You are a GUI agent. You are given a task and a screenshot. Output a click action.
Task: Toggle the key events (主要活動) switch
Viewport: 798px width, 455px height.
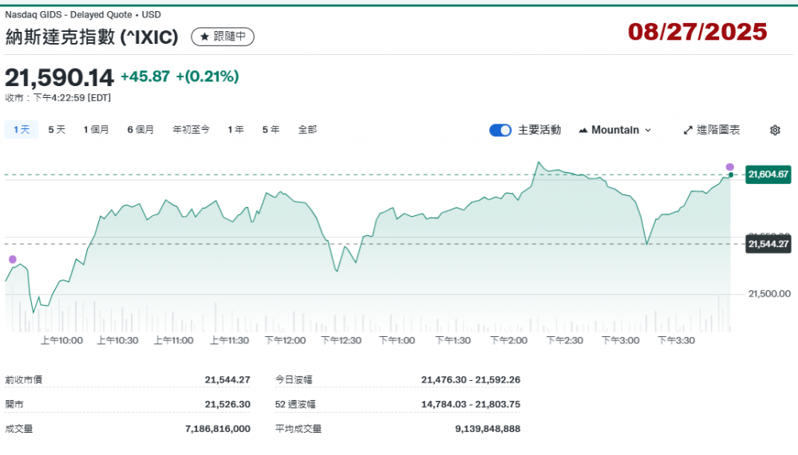pos(500,130)
